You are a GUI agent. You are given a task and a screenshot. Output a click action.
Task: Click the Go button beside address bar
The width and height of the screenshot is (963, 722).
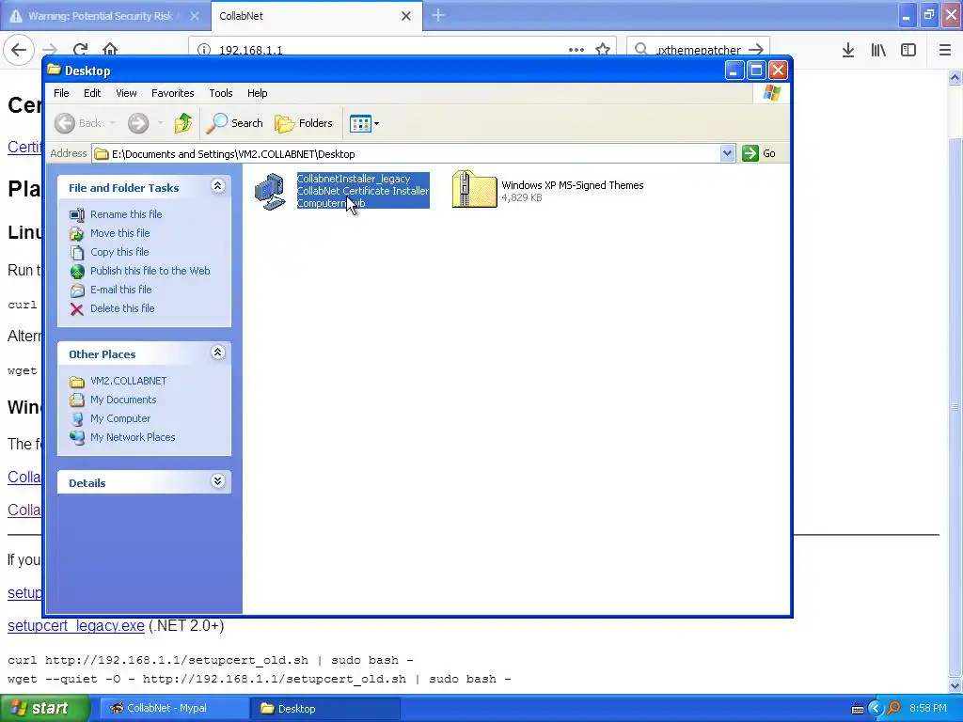(759, 153)
